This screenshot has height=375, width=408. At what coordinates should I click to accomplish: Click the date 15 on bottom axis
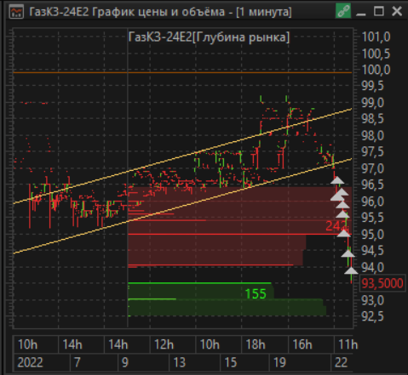coord(231,362)
